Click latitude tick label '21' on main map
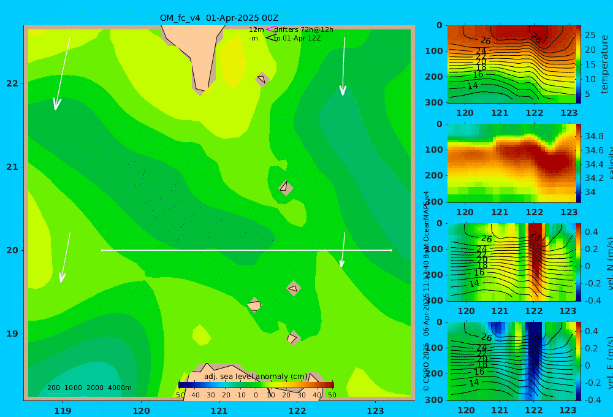Viewport: 613px width, 417px height. (12, 167)
